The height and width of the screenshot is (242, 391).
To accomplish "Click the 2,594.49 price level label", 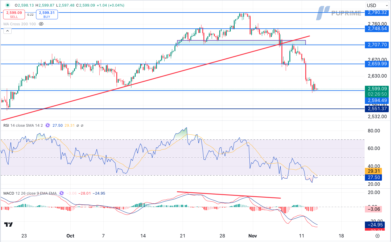I will (377, 100).
